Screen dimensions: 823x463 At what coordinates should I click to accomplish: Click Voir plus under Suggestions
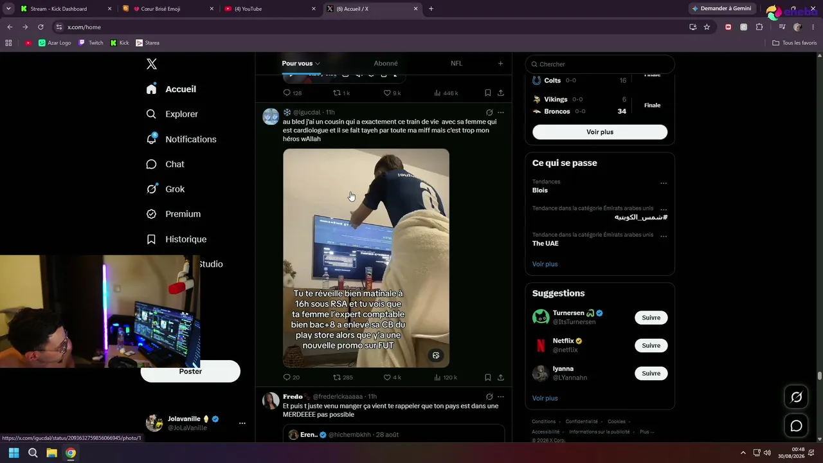point(545,399)
